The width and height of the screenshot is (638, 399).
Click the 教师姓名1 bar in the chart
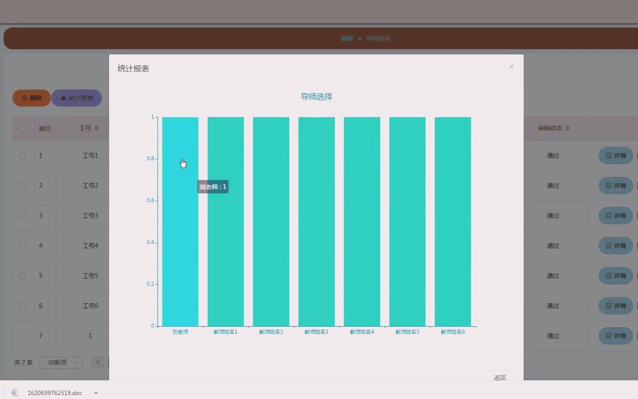pos(226,221)
